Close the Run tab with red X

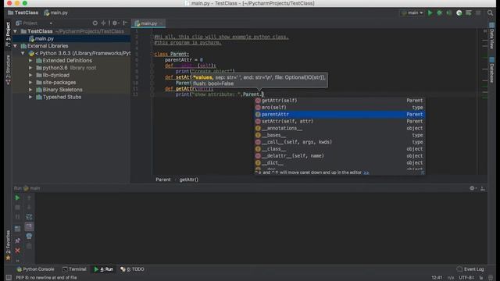pos(17,251)
